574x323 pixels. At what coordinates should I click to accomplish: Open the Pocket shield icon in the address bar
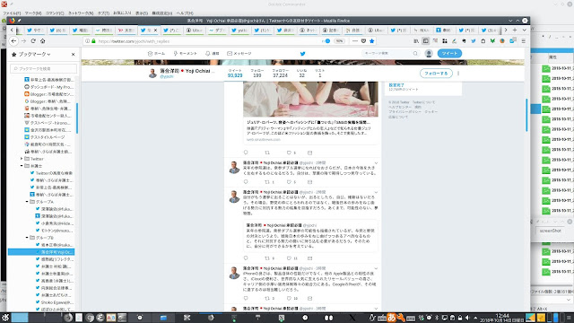point(363,41)
